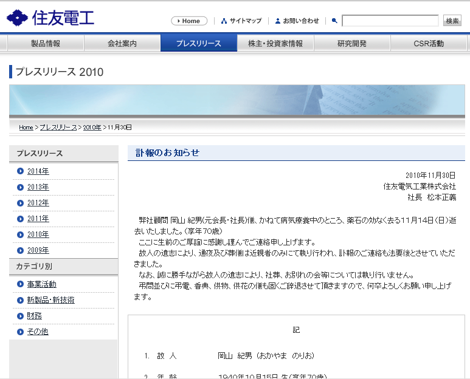
Task: Focus the site search text field
Action: click(x=390, y=21)
